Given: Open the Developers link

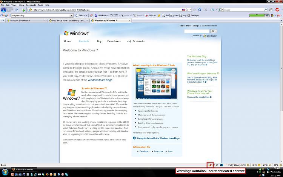Looking at the screenshot, I should [x=145, y=151].
